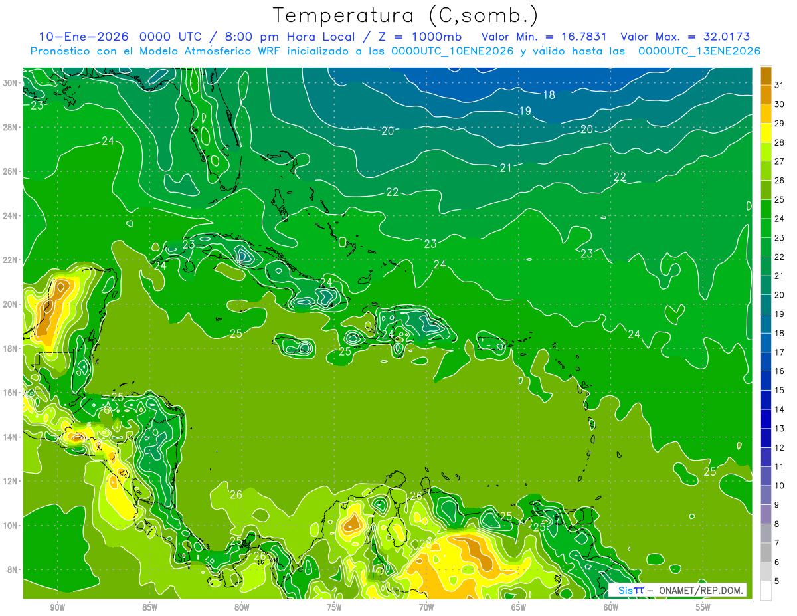The height and width of the screenshot is (616, 797).
Task: Click the legend scale value "11"
Action: [x=779, y=466]
